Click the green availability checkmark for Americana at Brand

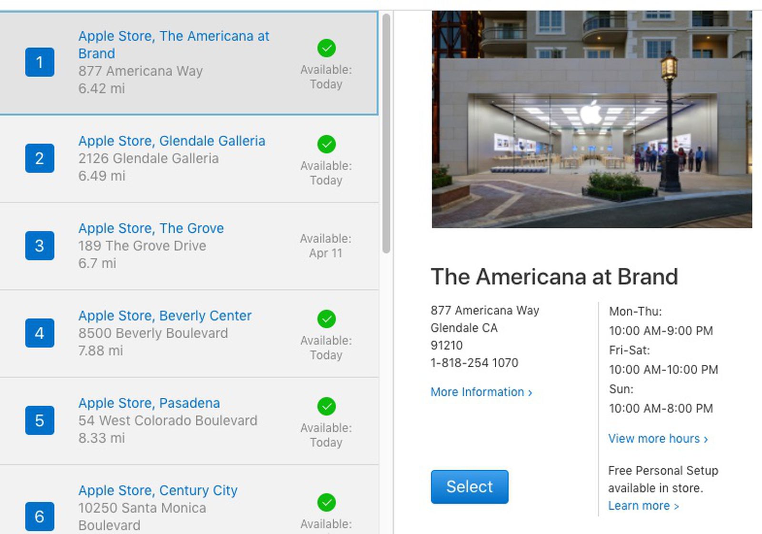(326, 49)
